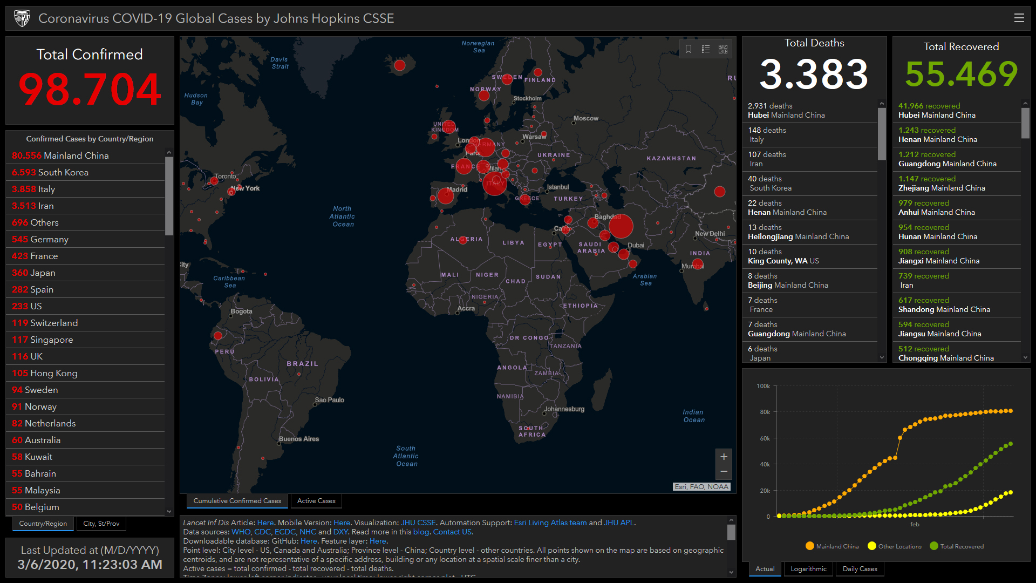Show the Actual chart tab
Image resolution: width=1036 pixels, height=583 pixels.
(x=765, y=569)
